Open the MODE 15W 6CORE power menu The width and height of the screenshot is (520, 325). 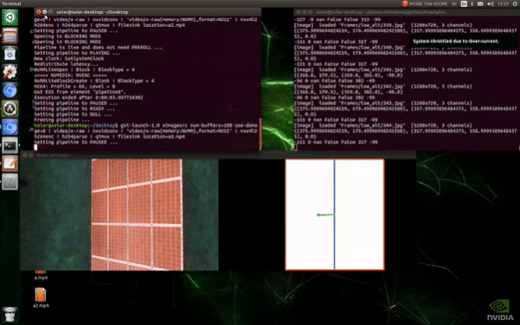tap(428, 3)
